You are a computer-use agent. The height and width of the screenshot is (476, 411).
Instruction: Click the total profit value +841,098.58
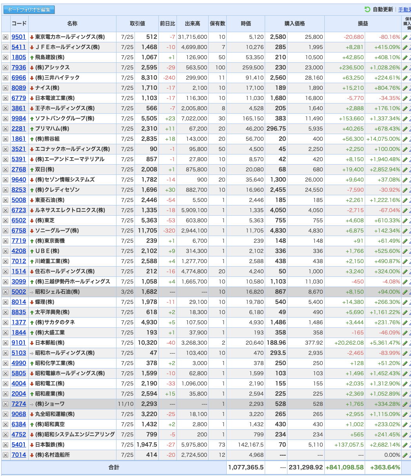coord(345,467)
